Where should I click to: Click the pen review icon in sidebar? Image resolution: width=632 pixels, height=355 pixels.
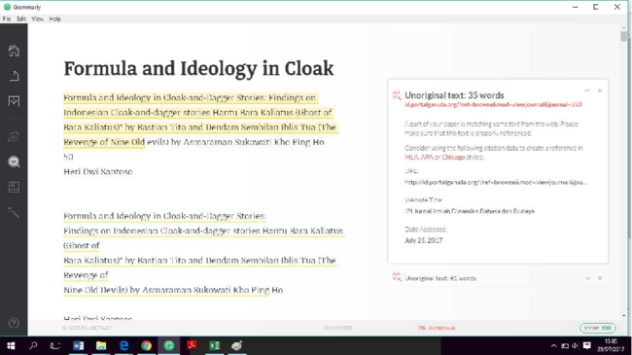click(14, 136)
